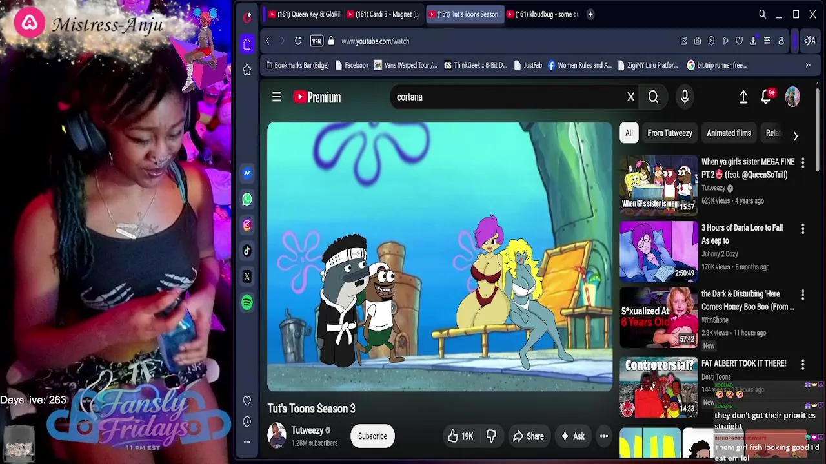The image size is (826, 464).
Task: Open the ad blocker shield icon
Action: pos(711,41)
